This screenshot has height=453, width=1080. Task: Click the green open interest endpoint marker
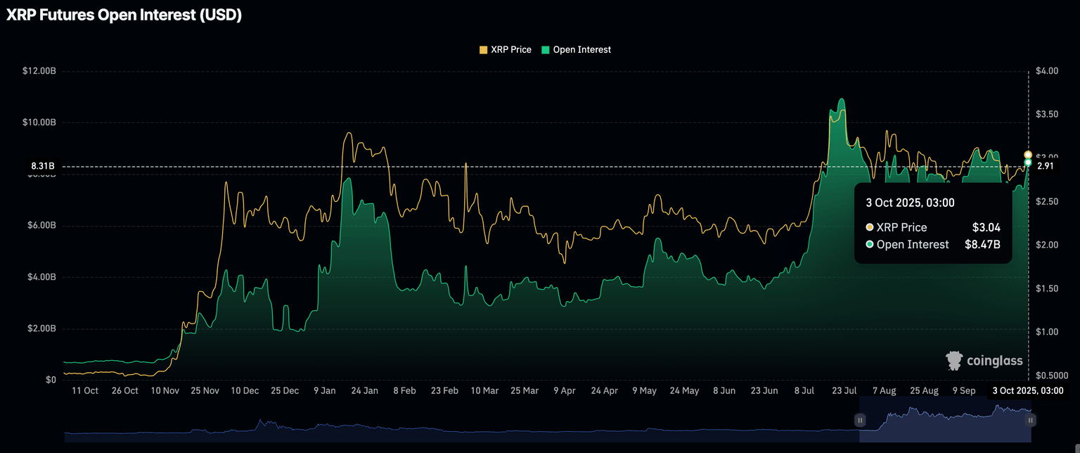[1028, 162]
